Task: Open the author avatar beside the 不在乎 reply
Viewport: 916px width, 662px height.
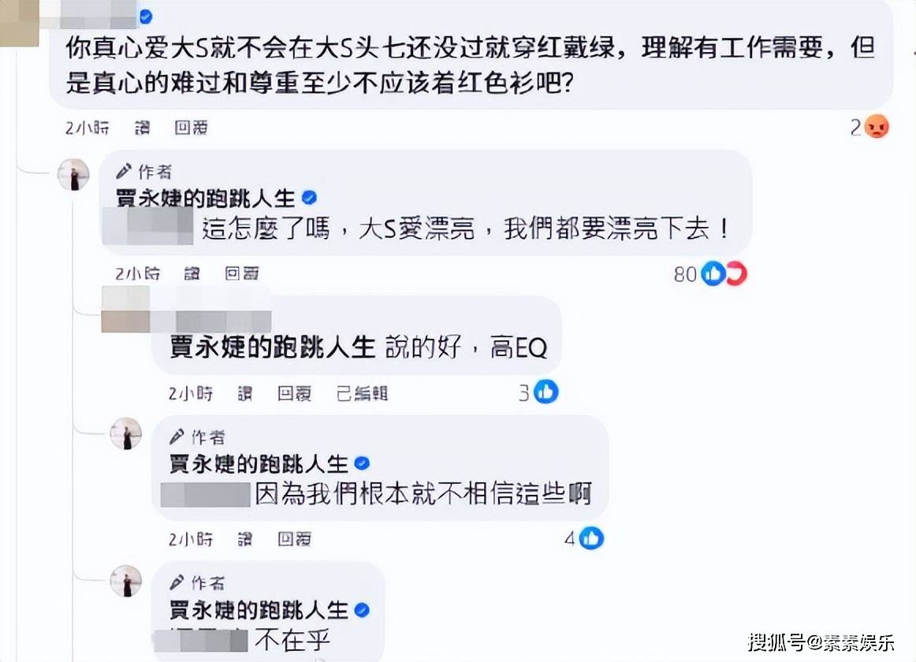Action: pos(126,581)
